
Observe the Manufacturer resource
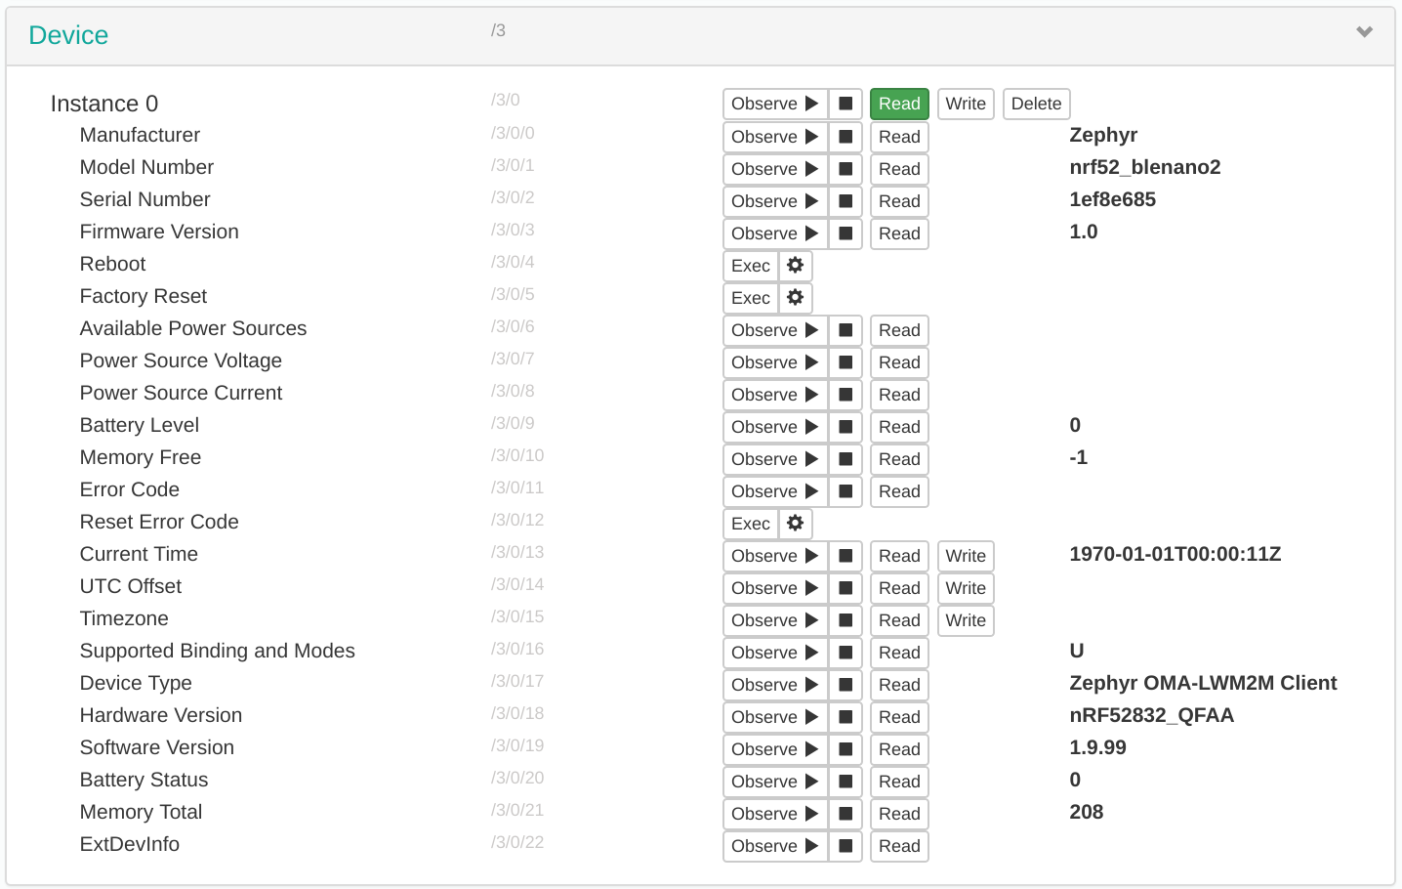(x=775, y=137)
